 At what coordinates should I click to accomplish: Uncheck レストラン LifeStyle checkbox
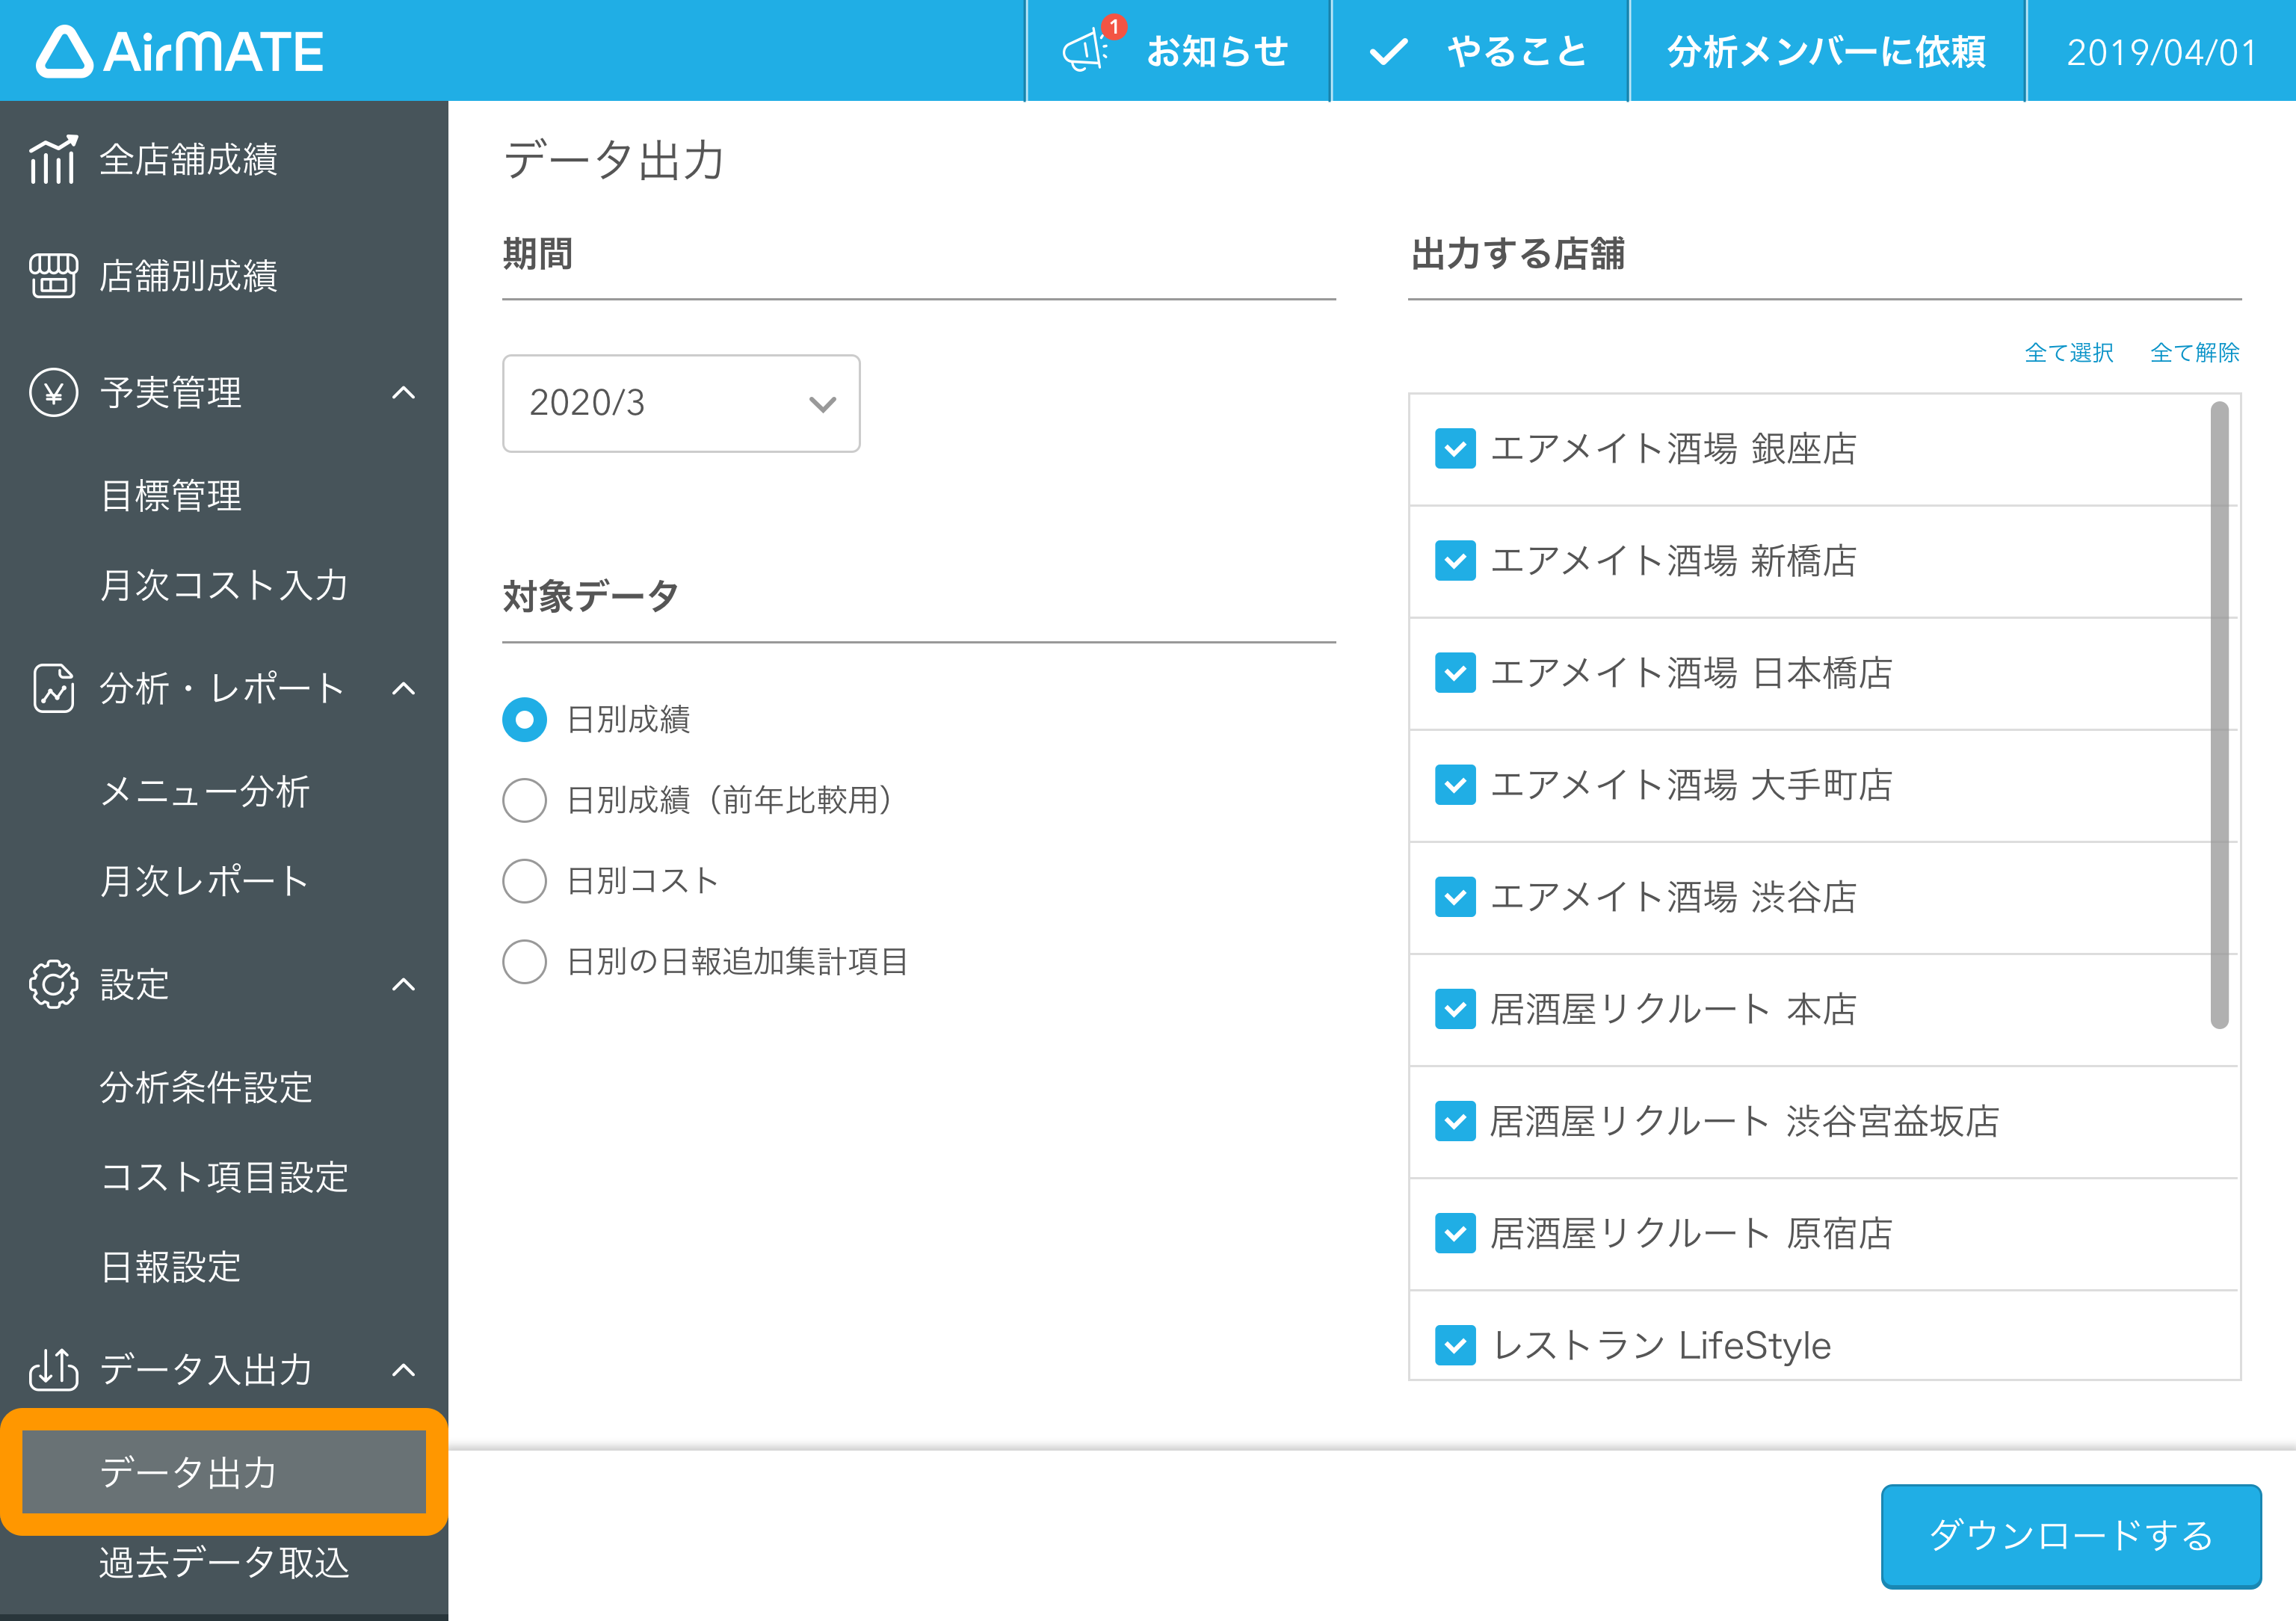[x=1455, y=1345]
